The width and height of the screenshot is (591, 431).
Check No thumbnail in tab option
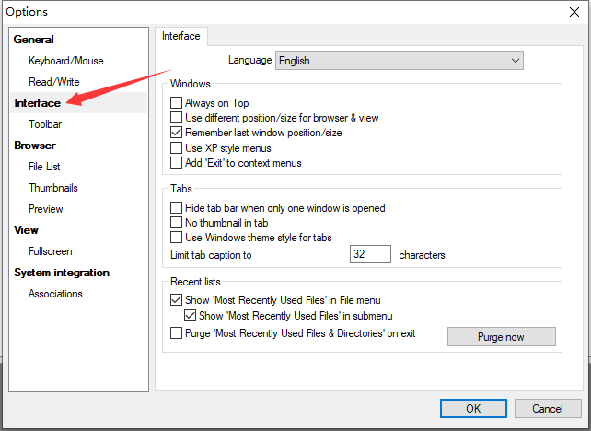(x=177, y=223)
